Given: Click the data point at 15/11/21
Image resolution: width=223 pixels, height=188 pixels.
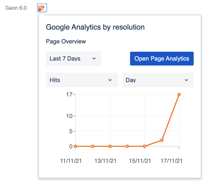Looking at the screenshot, I should 144,146.
